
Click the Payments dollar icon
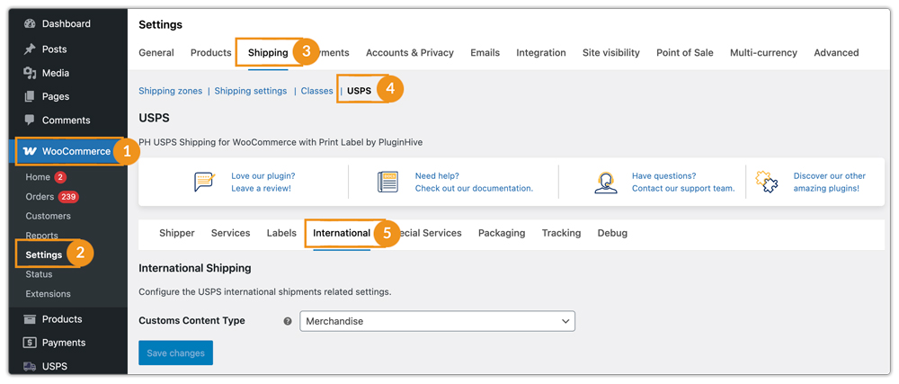(x=30, y=343)
